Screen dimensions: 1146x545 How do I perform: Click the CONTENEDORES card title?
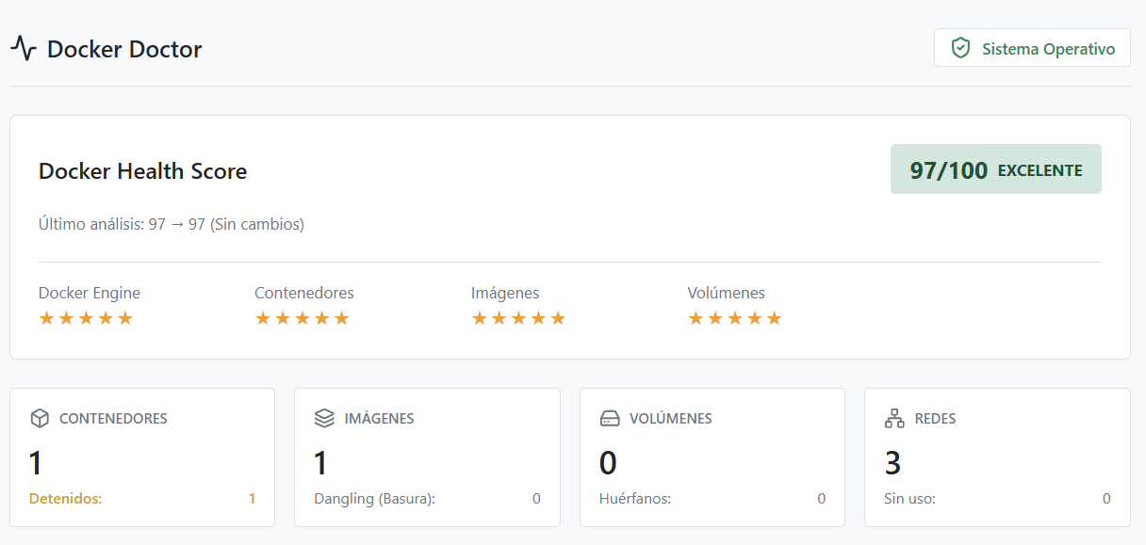[x=113, y=418]
